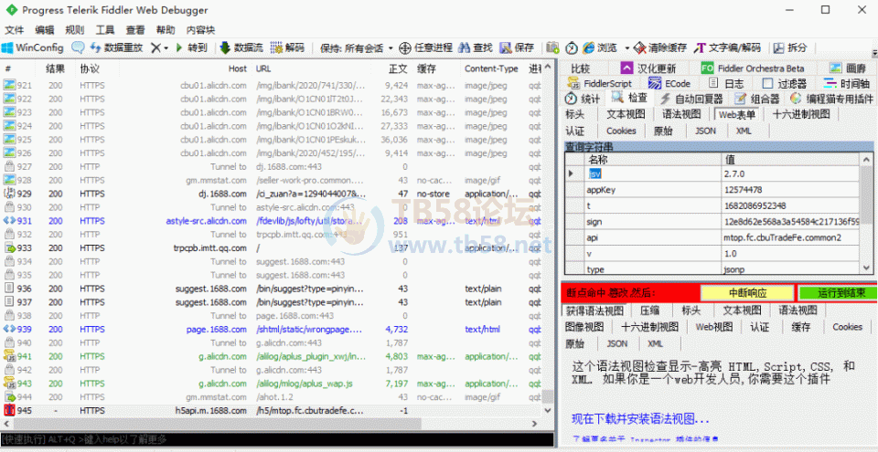878x452 pixels.
Task: Open the Fiddler Orchestra Beta tab
Action: 753,68
